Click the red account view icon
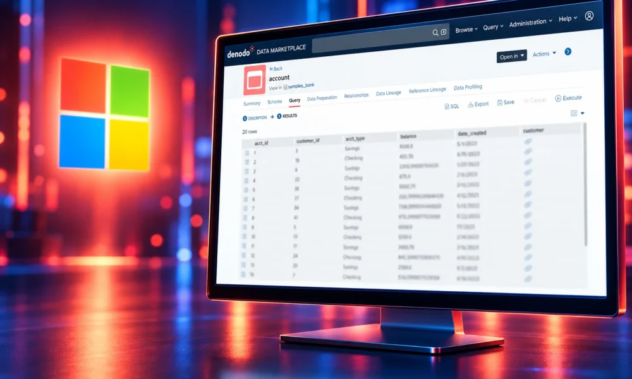 coord(255,80)
